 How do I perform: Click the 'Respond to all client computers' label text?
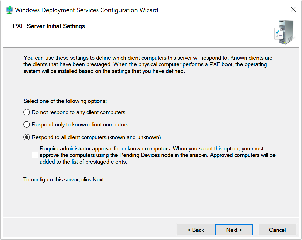pos(96,137)
